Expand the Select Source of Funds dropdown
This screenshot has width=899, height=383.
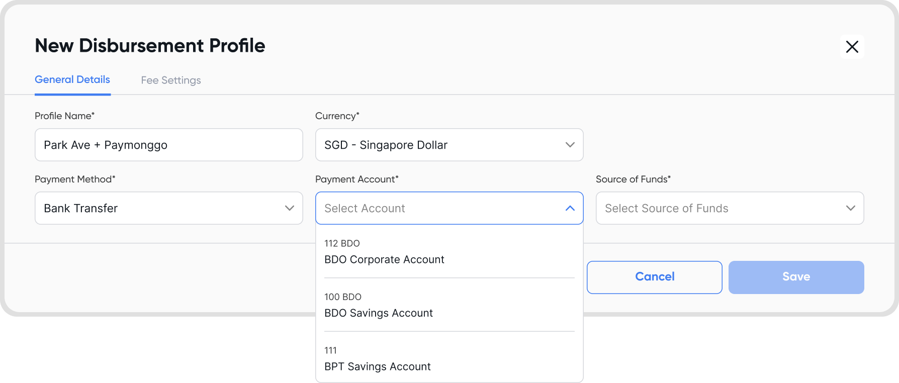coord(719,208)
